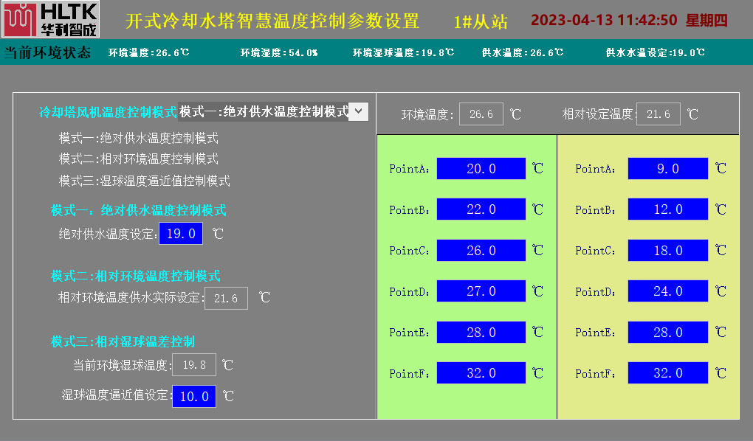The height and width of the screenshot is (441, 753).
Task: Edit PointB value 22.0 in green panel
Action: [481, 209]
